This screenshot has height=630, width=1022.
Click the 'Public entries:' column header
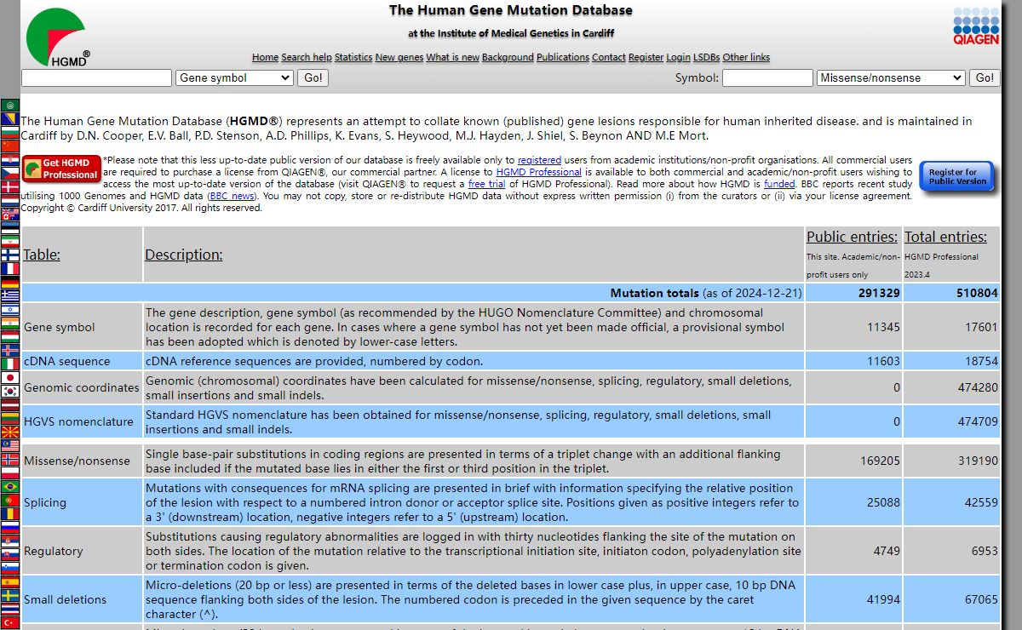click(852, 237)
